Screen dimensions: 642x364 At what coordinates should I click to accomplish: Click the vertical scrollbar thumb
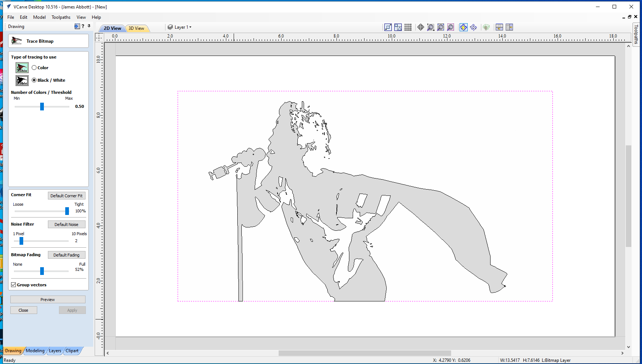point(628,196)
